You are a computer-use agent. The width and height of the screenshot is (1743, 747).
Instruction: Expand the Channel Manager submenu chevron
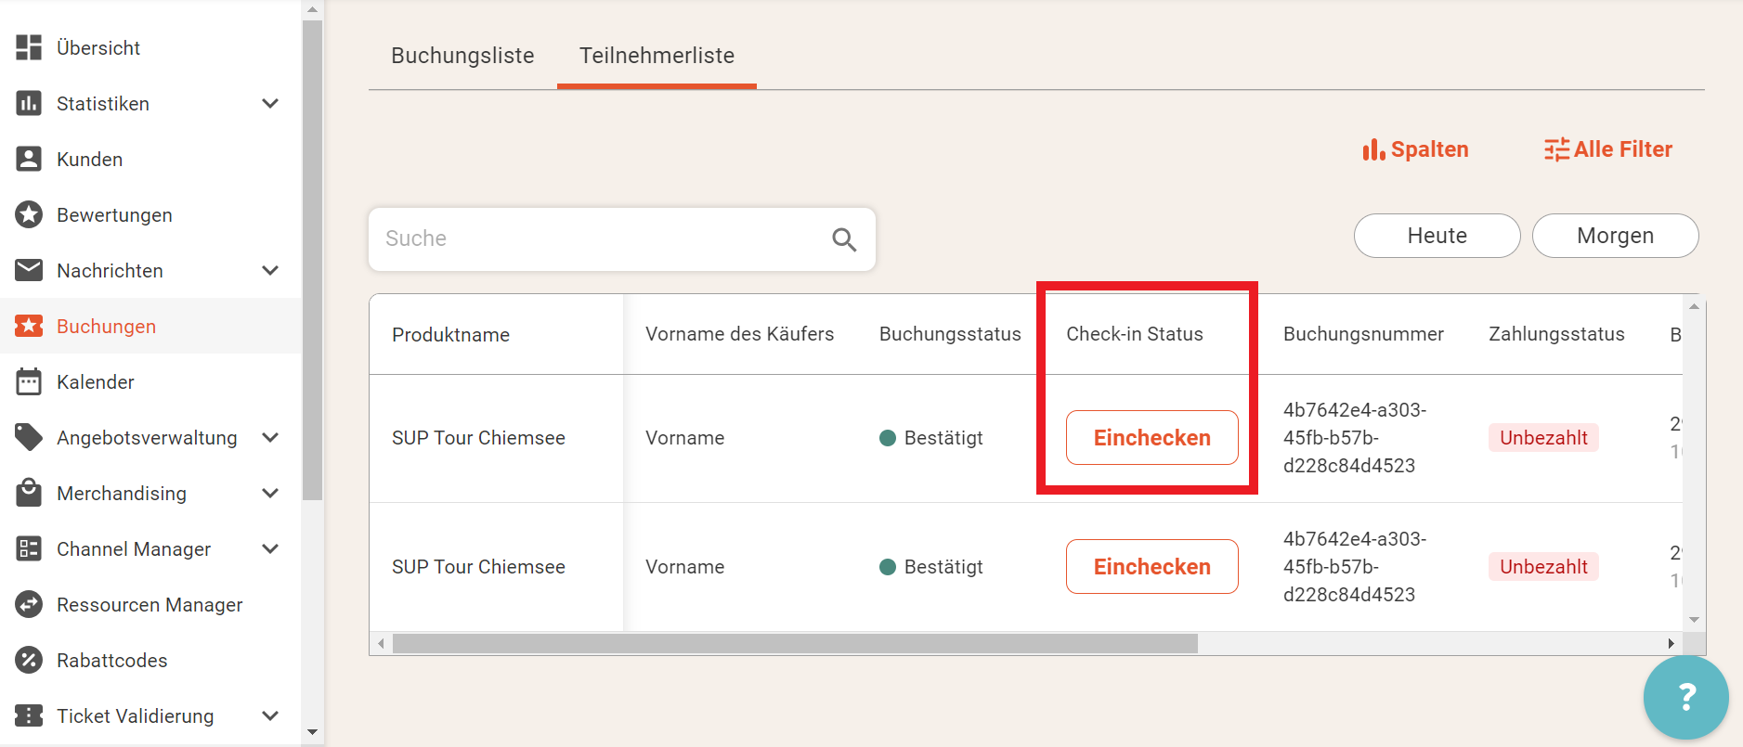tap(270, 548)
